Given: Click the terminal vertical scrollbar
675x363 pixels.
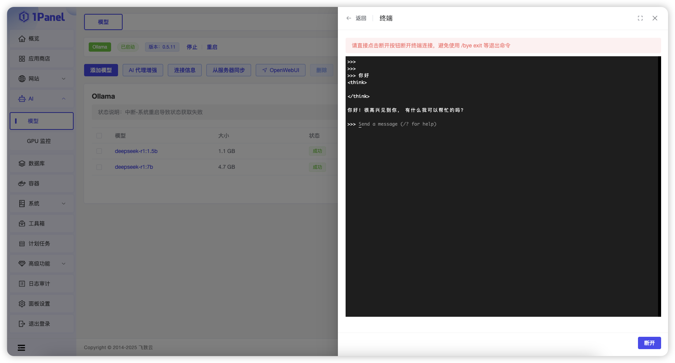Looking at the screenshot, I should 660,187.
